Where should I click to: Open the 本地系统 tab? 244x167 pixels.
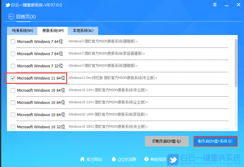click(83, 31)
